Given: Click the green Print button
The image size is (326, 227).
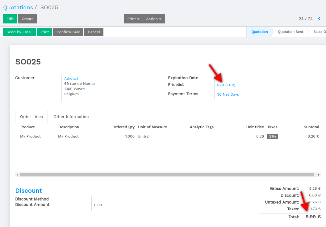Looking at the screenshot, I should coord(44,32).
